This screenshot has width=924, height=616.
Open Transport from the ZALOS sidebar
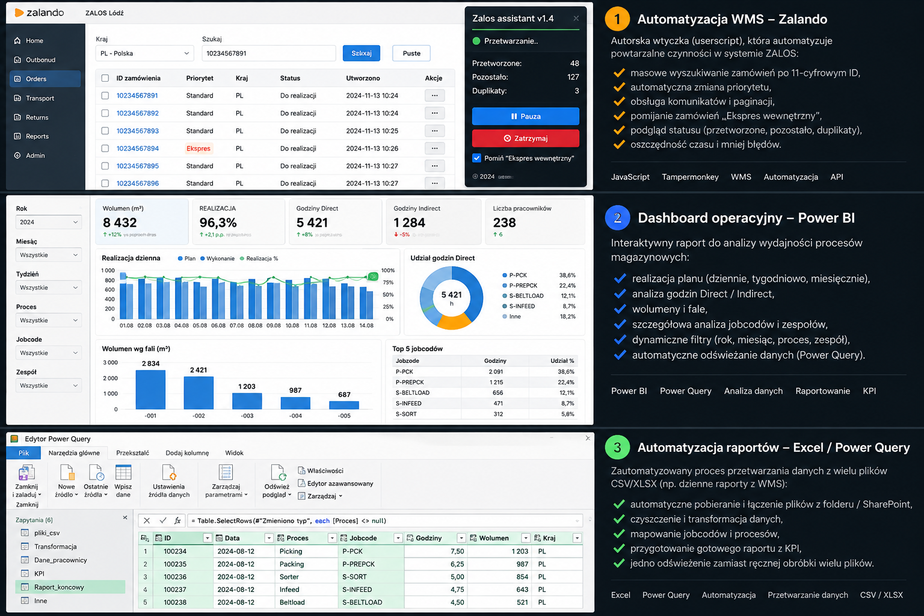click(x=34, y=98)
